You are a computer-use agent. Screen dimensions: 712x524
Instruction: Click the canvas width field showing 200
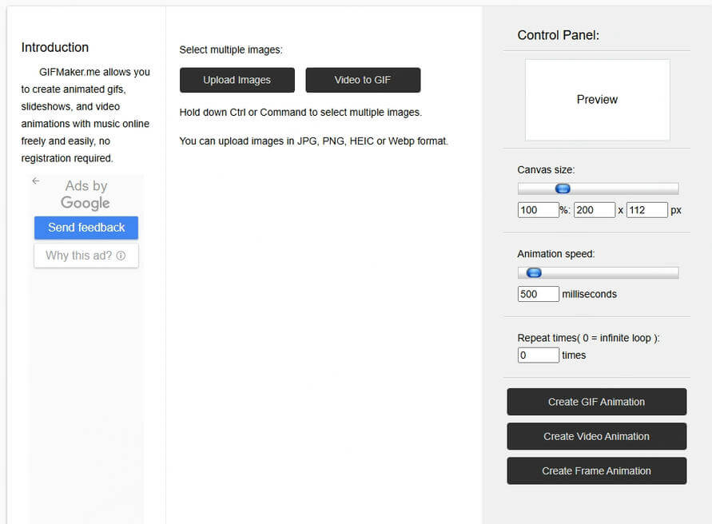(x=594, y=210)
